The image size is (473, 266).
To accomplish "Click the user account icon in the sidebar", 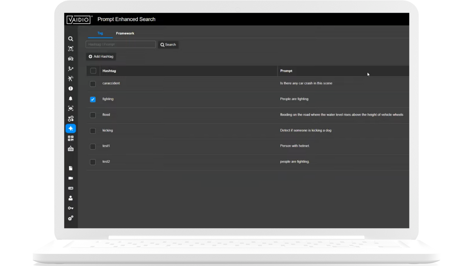I will pos(71,198).
